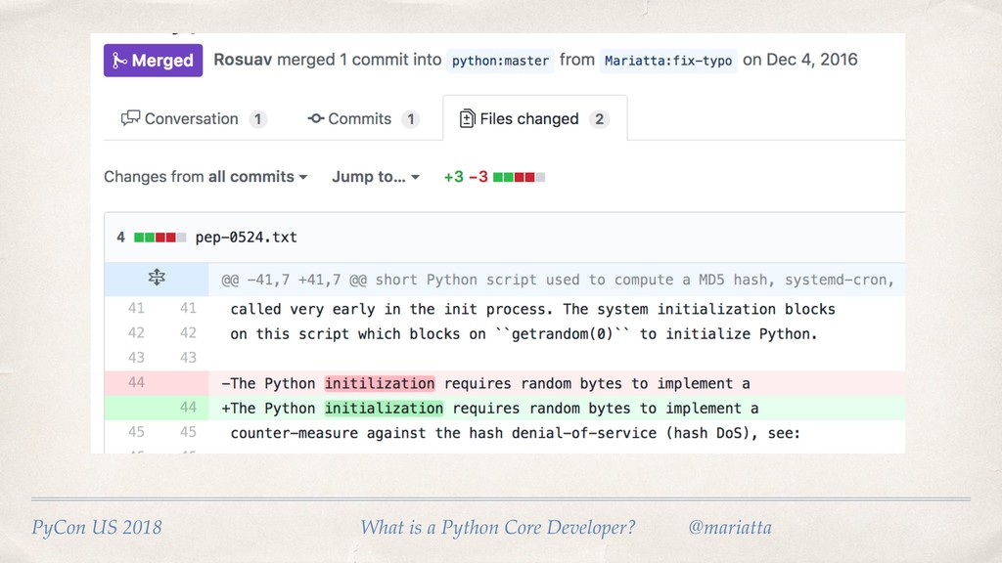This screenshot has height=563, width=1002.
Task: Click the diffstat color bar beside +3 −3
Action: click(x=520, y=177)
